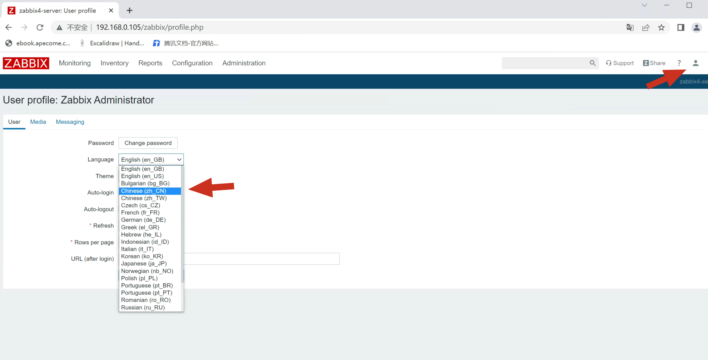Switch to the Media tab
The image size is (708, 360).
(38, 122)
